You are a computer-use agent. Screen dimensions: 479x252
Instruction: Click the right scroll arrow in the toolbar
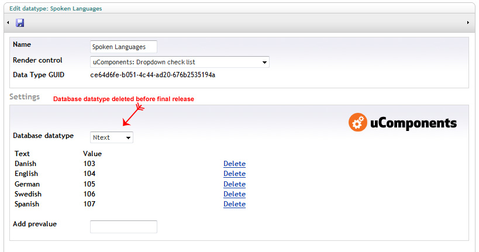point(468,23)
